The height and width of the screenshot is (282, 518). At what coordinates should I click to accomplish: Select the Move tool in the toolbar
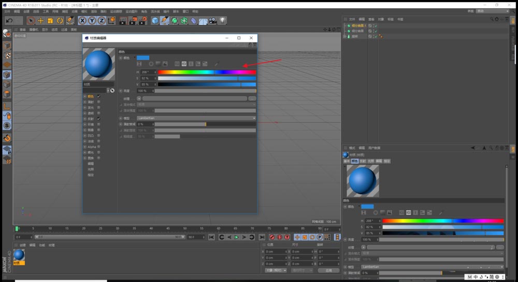click(x=40, y=21)
